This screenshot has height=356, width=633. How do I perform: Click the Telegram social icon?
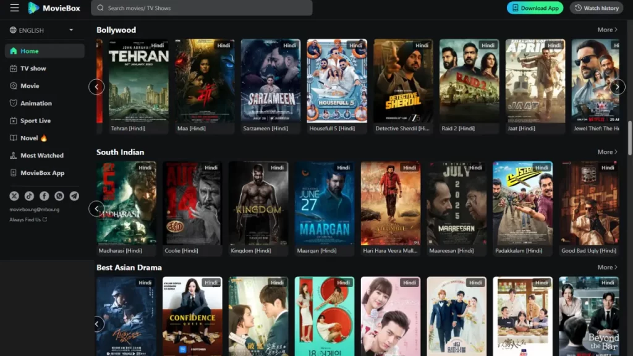click(x=74, y=196)
